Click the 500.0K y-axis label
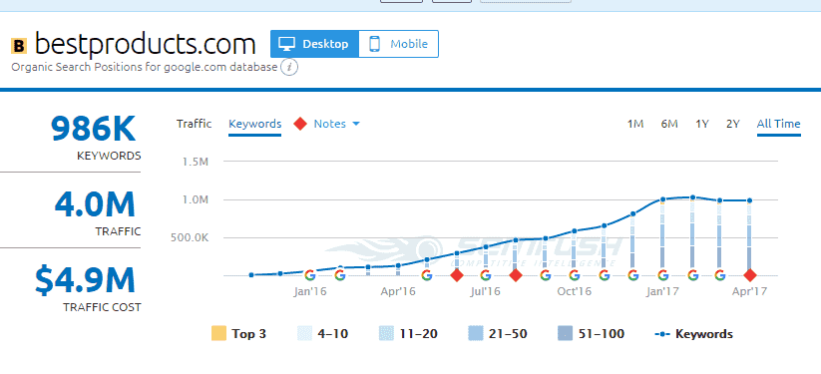Image resolution: width=821 pixels, height=374 pixels. click(190, 237)
